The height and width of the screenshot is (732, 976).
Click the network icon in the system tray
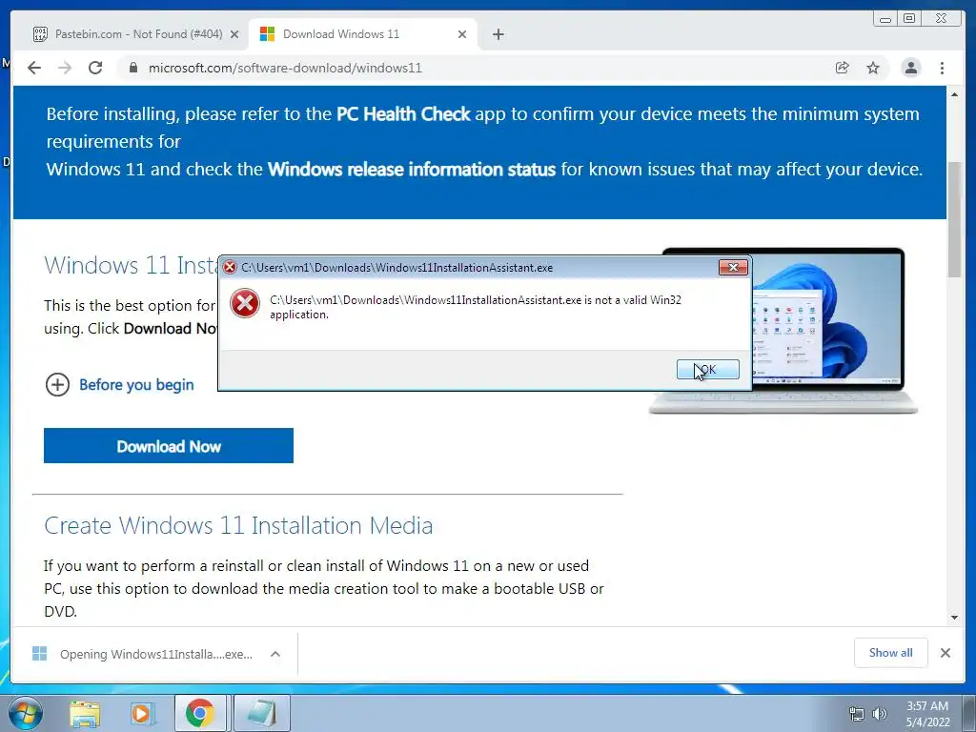click(x=857, y=714)
